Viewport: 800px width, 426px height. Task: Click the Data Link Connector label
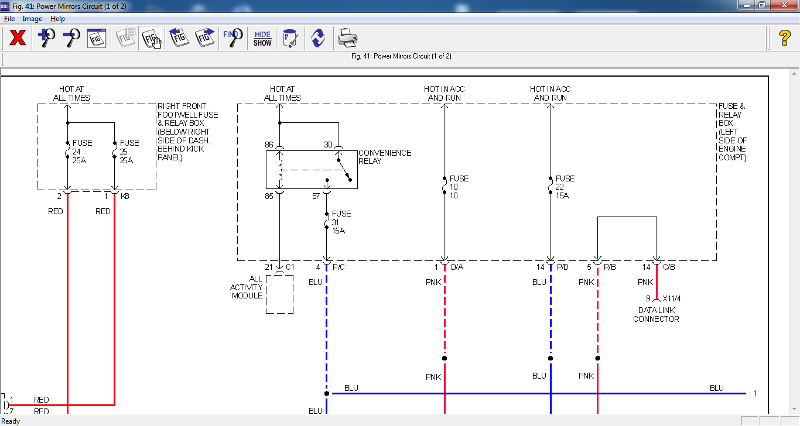point(656,315)
